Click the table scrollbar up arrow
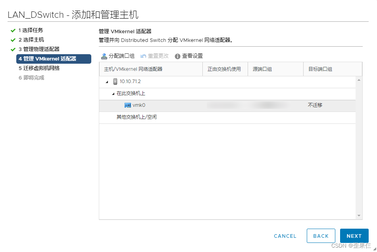Viewport: 377px width, 252px height. point(359,80)
